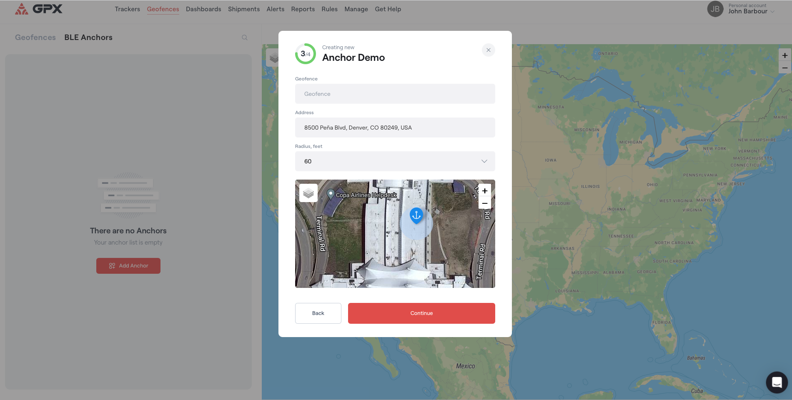
Task: Zoom out on the dialog minimap
Action: coord(484,203)
